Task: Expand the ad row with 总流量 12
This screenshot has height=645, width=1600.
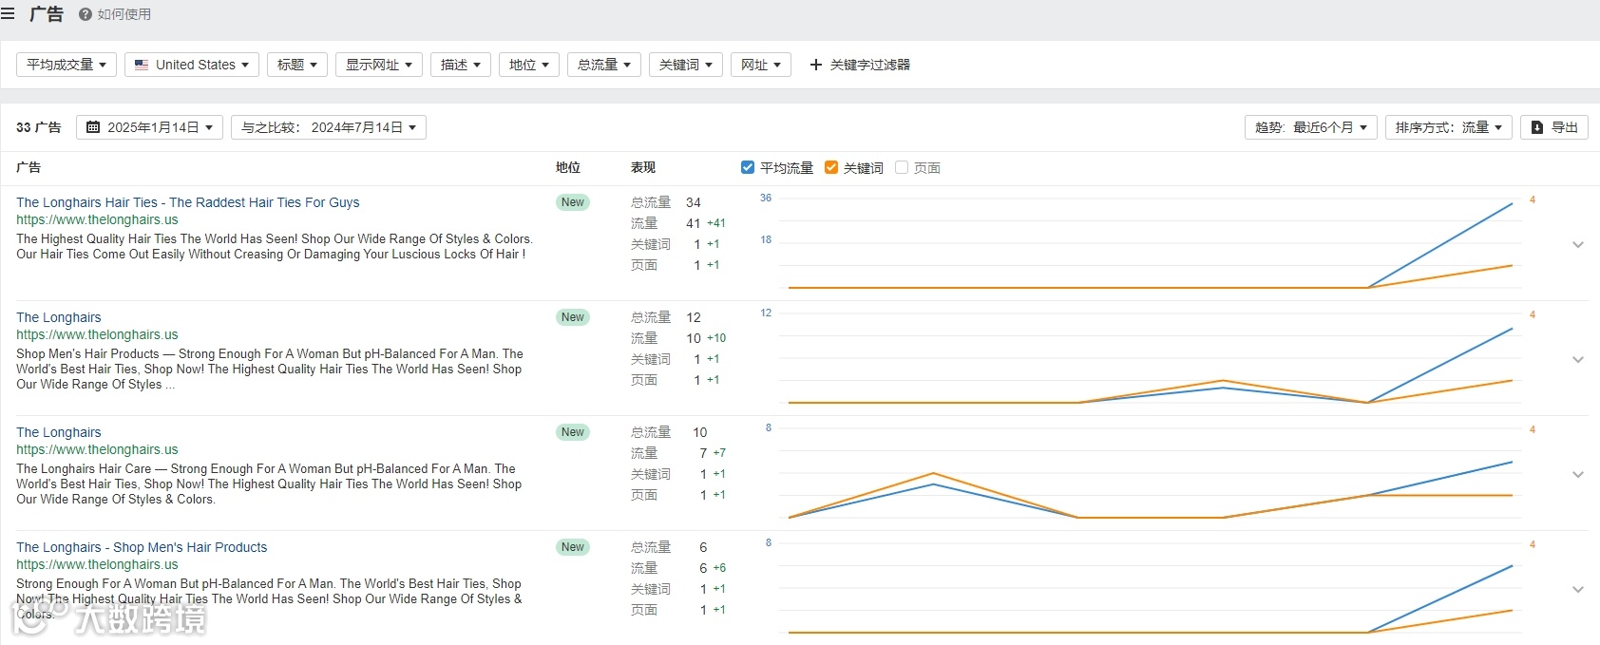Action: [1578, 359]
